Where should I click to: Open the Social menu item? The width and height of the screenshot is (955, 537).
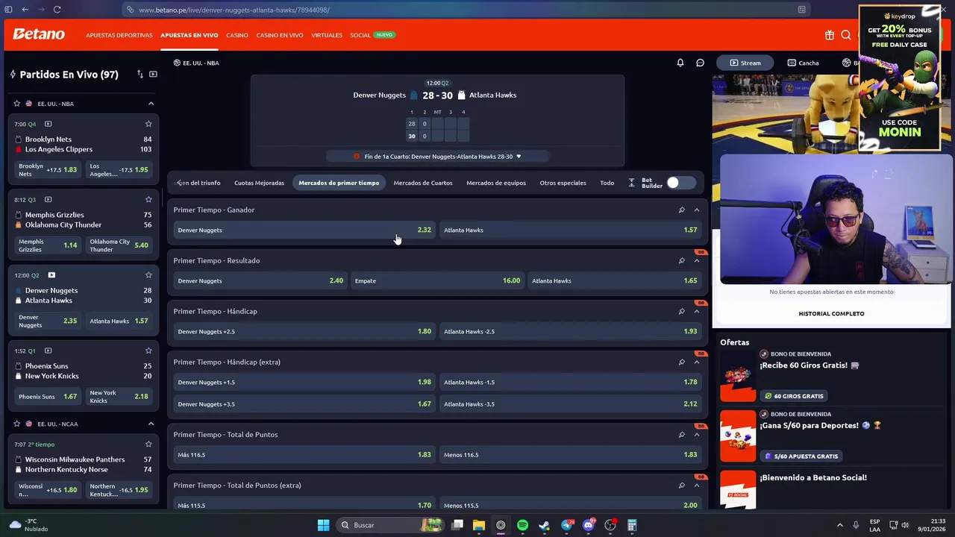click(360, 35)
